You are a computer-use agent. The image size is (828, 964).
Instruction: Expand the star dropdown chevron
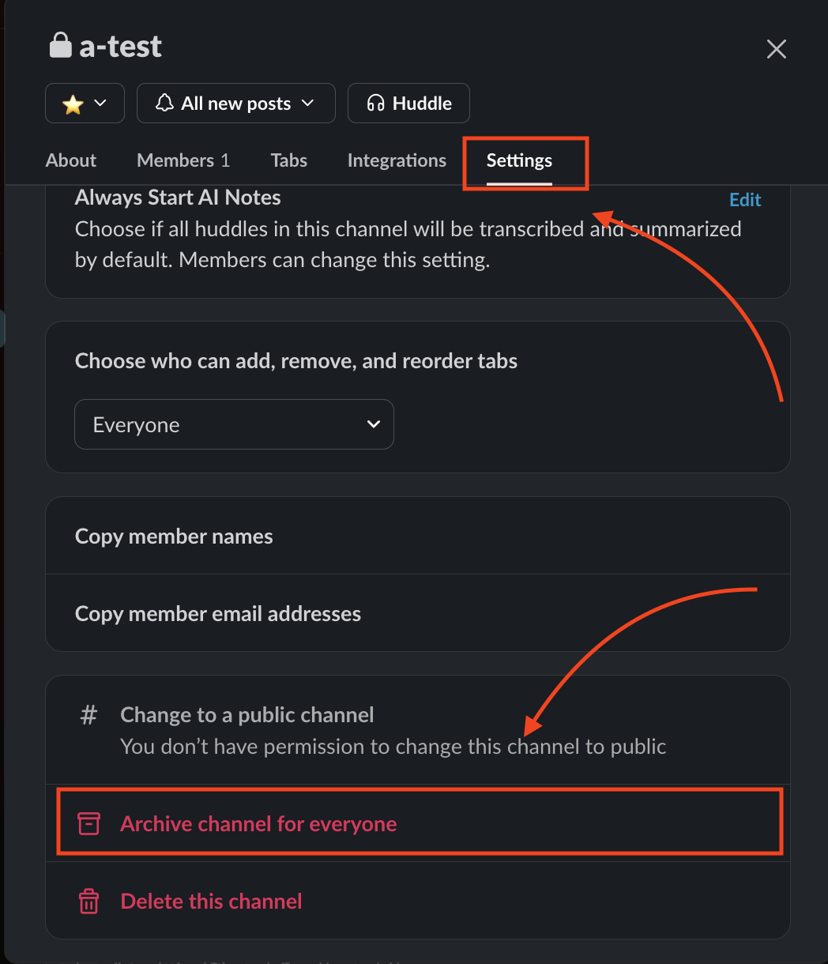[x=100, y=104]
